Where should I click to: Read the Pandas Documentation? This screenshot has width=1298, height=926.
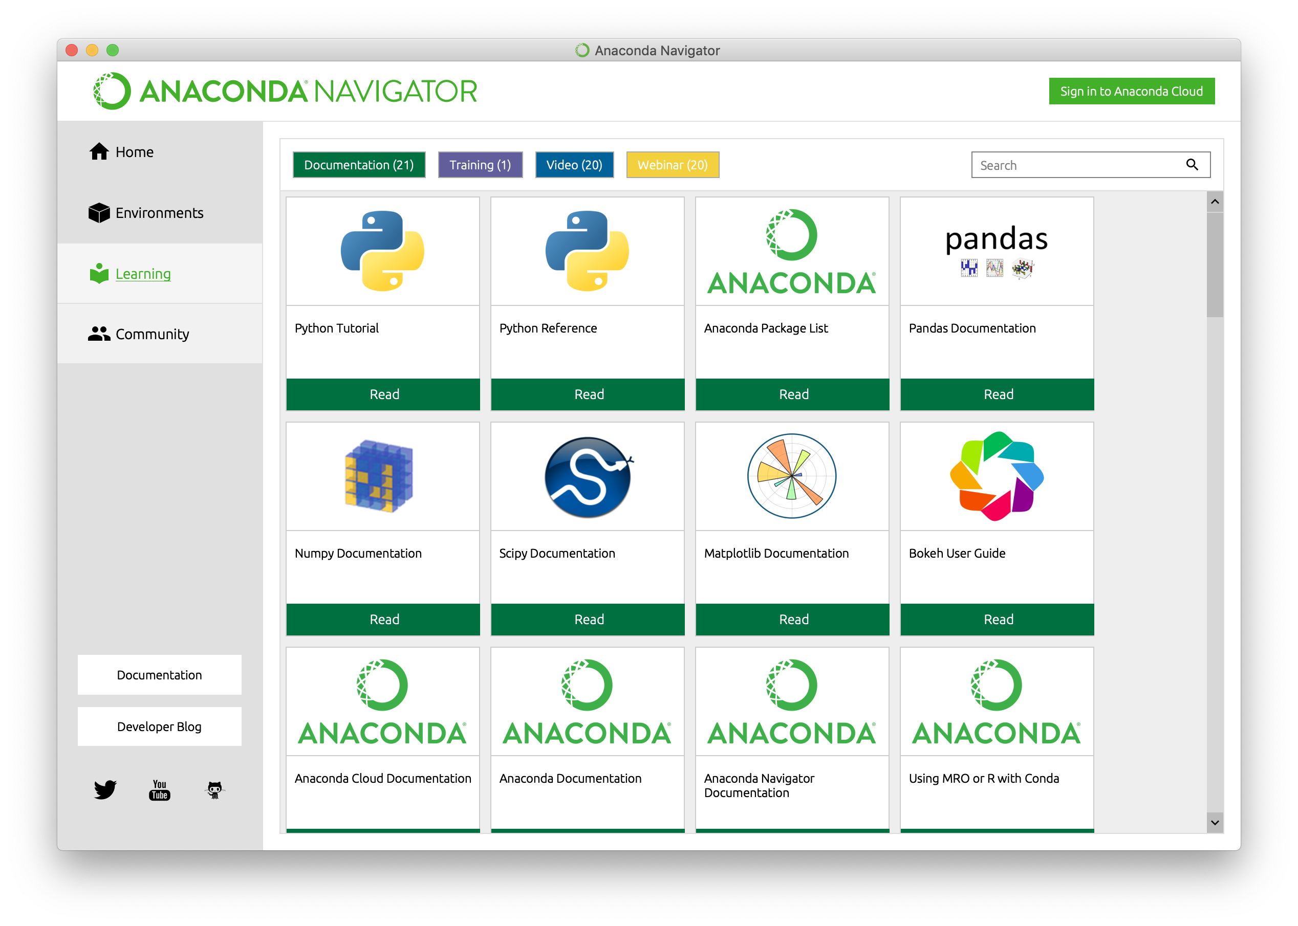pyautogui.click(x=998, y=394)
